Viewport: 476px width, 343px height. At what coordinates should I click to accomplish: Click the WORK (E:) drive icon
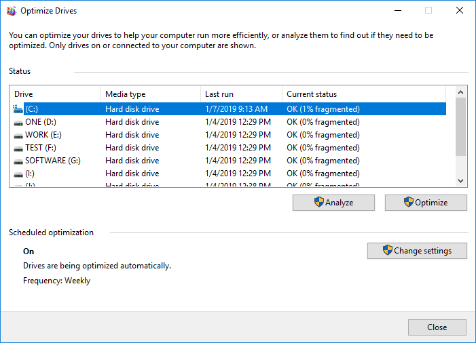pyautogui.click(x=18, y=135)
